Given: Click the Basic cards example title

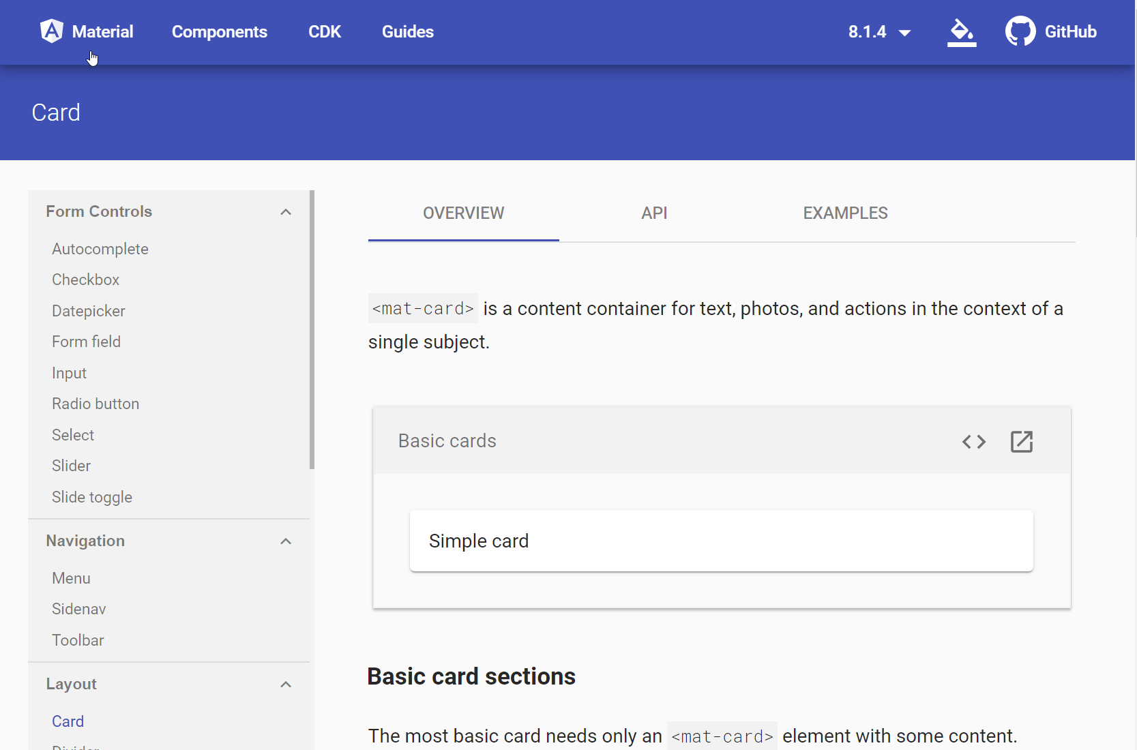Looking at the screenshot, I should tap(447, 441).
